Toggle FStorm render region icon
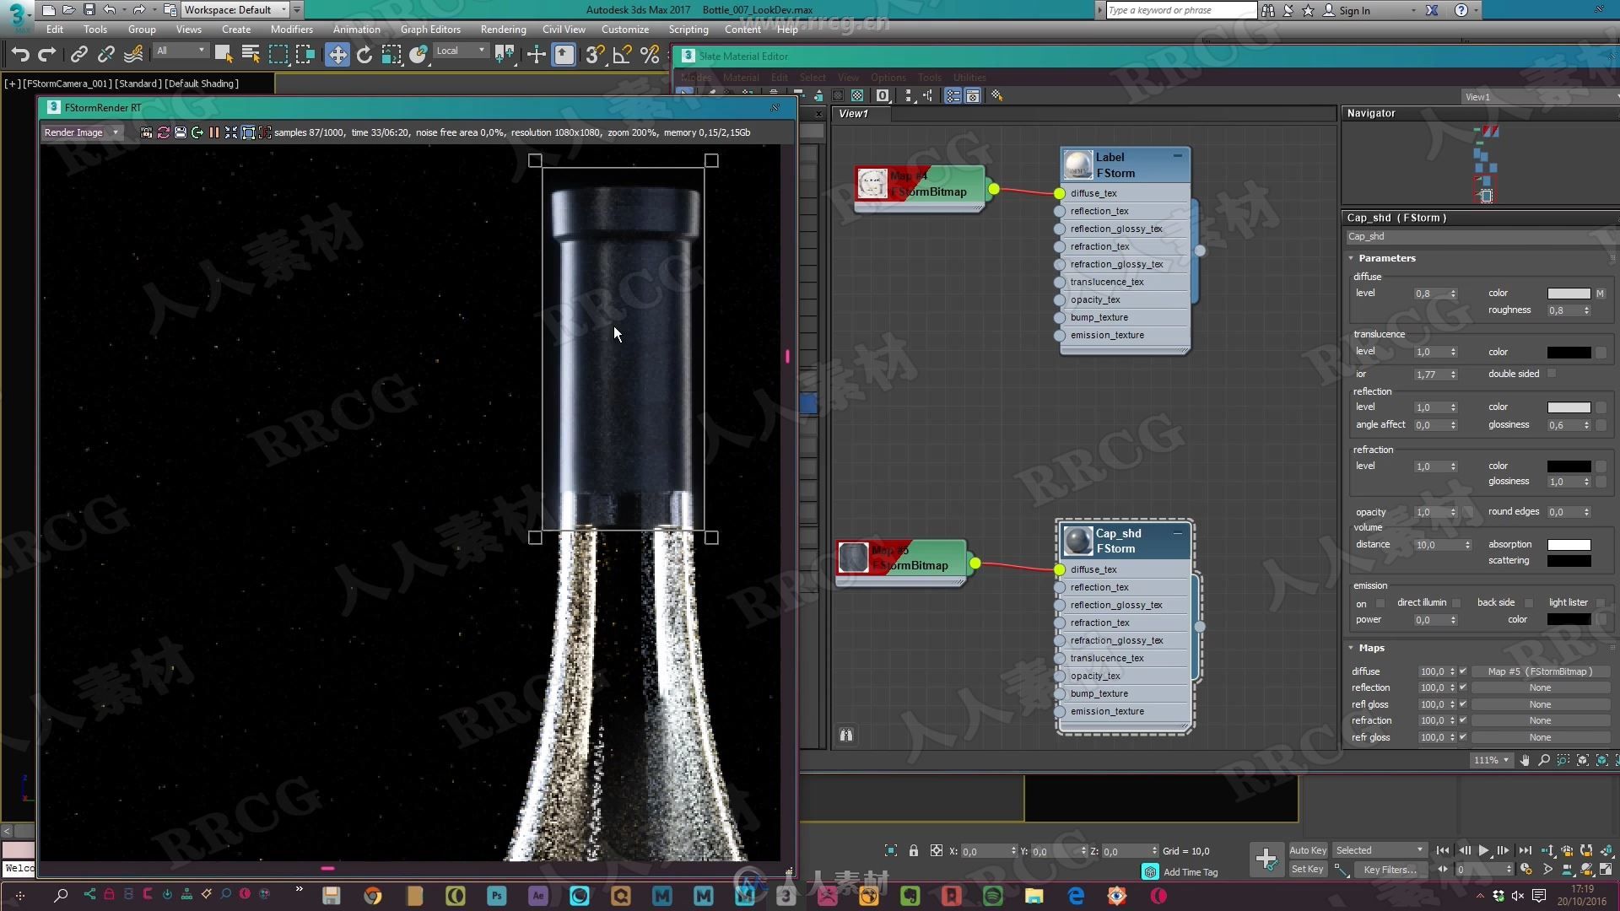Screen dimensions: 1620x911 coord(248,132)
